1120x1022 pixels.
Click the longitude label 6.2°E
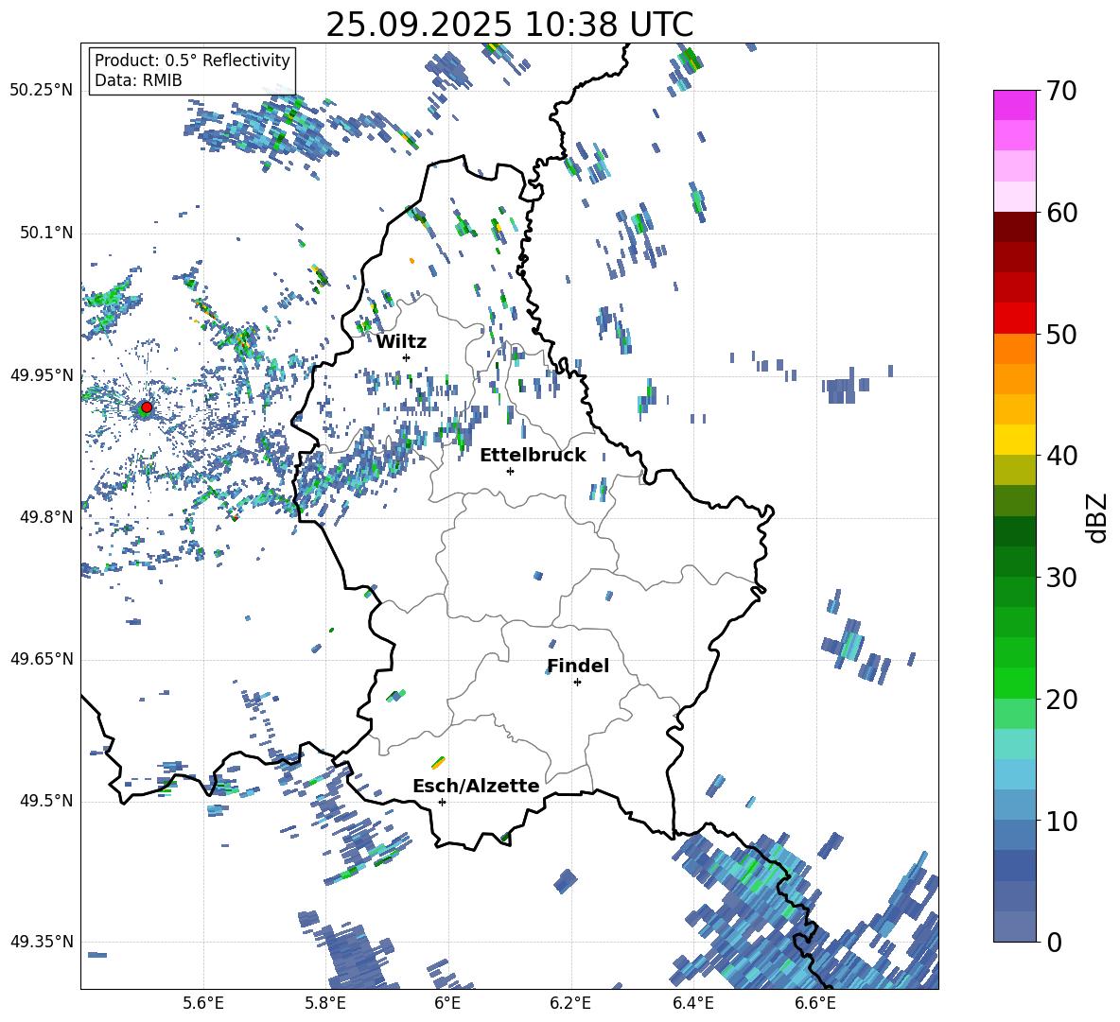click(x=570, y=1004)
